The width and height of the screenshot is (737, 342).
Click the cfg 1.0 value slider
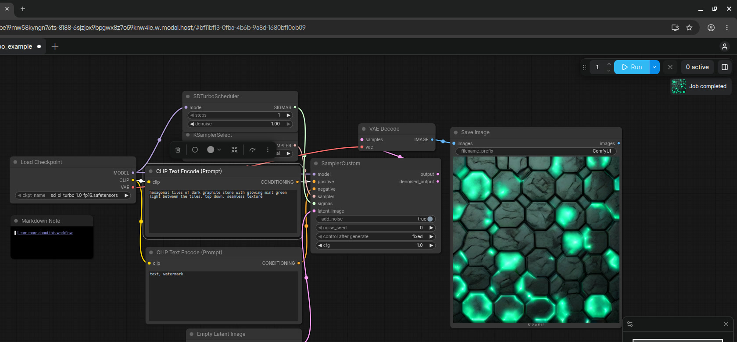pyautogui.click(x=376, y=246)
